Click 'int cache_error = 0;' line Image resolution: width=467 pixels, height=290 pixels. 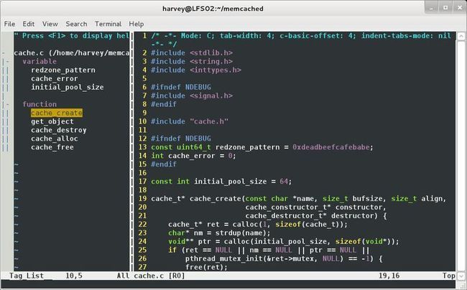coord(193,156)
